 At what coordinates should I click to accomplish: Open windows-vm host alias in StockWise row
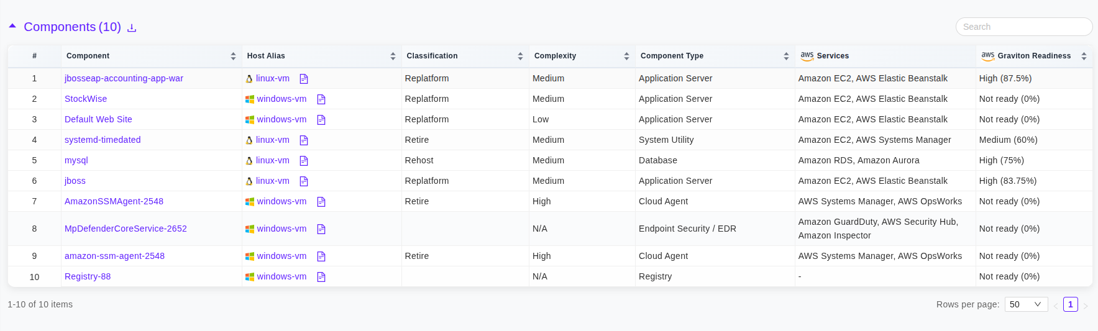click(x=281, y=99)
